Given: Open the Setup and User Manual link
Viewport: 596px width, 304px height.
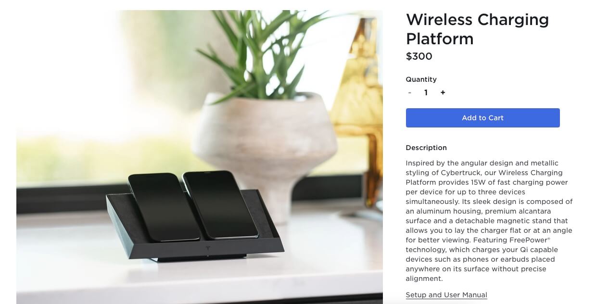Looking at the screenshot, I should [x=446, y=295].
